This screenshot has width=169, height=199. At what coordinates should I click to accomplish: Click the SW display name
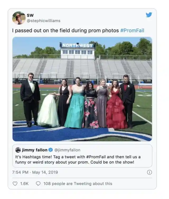coord(30,15)
